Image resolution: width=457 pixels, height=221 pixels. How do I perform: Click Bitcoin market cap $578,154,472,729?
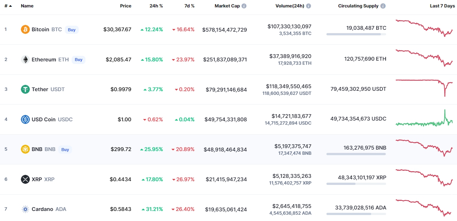pyautogui.click(x=225, y=29)
